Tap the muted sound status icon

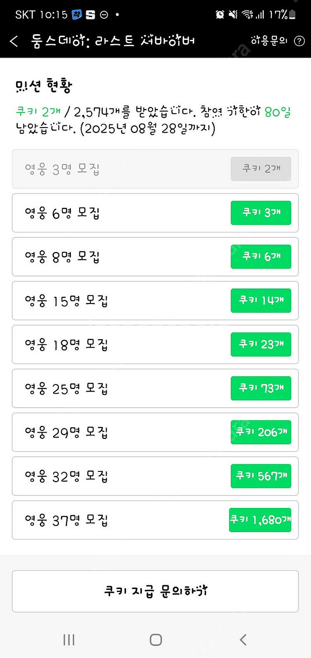(233, 15)
